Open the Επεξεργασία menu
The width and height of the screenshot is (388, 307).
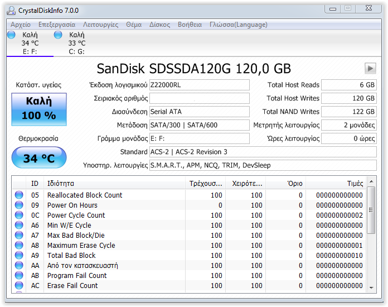click(x=57, y=25)
